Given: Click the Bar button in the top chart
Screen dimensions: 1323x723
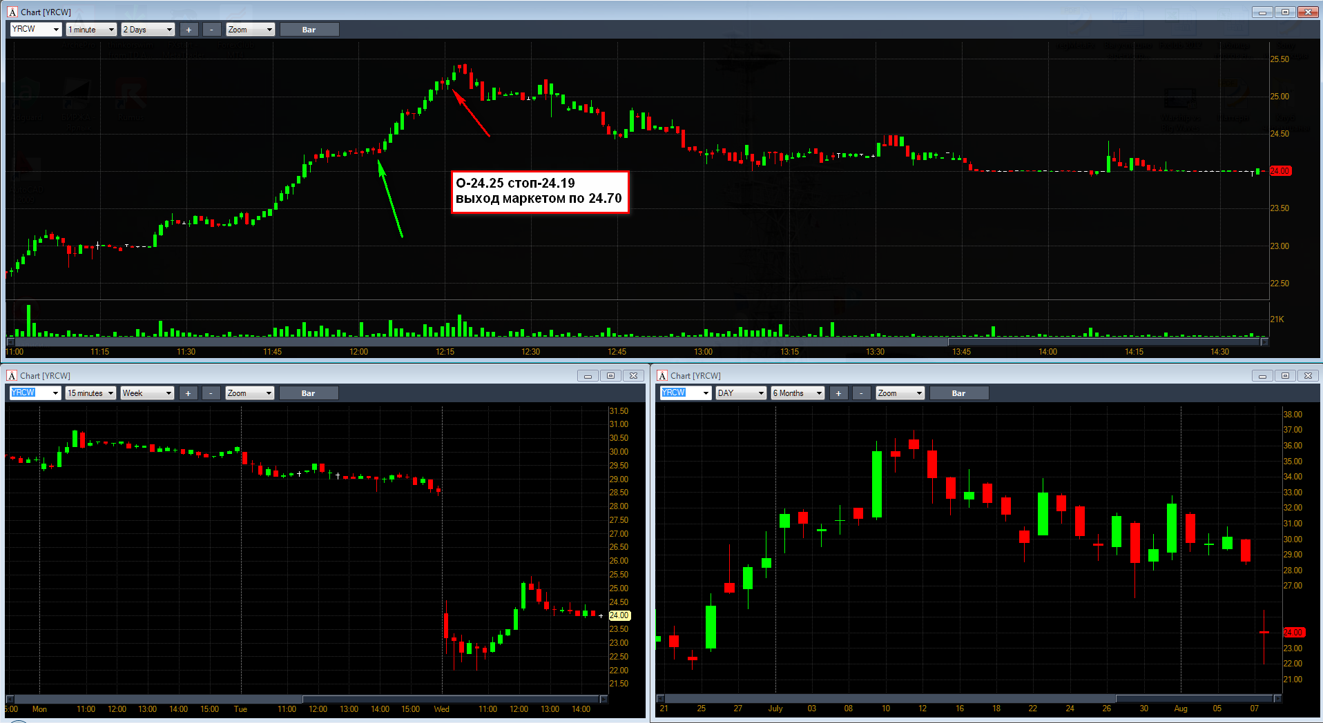Looking at the screenshot, I should (309, 30).
